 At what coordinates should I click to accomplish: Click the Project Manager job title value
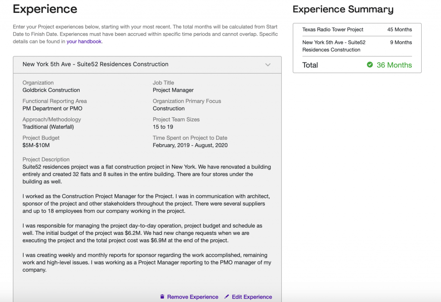[173, 90]
